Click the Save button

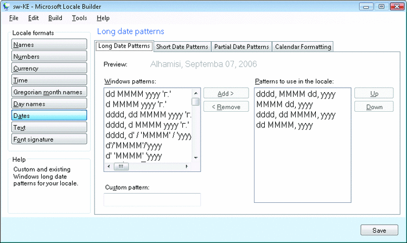[379, 231]
